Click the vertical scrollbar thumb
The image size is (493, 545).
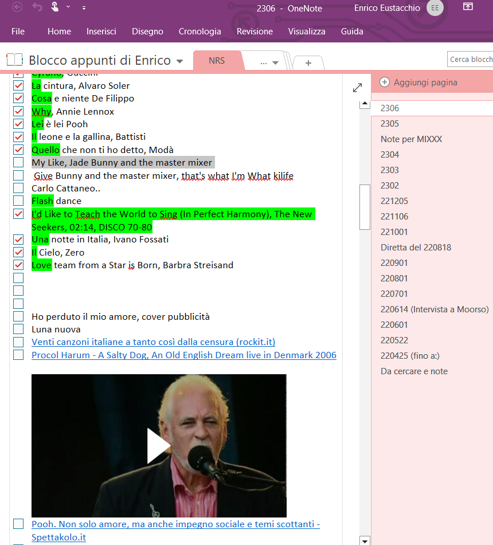[x=365, y=207]
